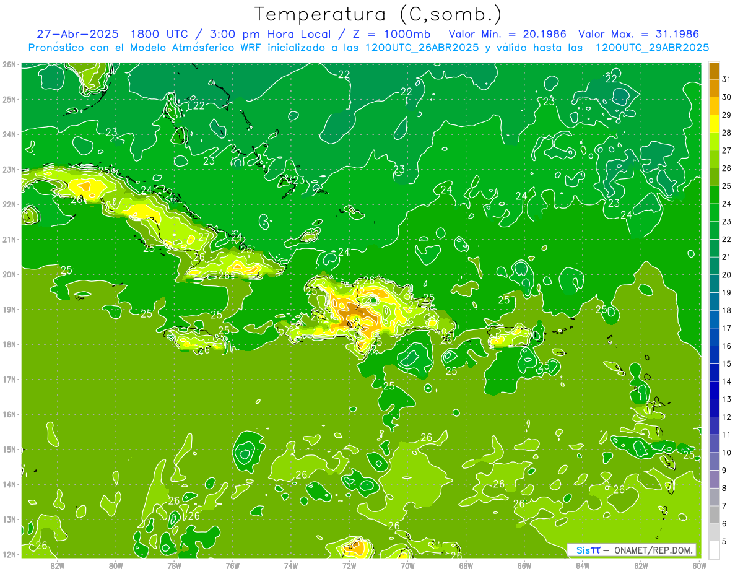Pick the gray color bar segment between 6 and 7

[x=714, y=515]
